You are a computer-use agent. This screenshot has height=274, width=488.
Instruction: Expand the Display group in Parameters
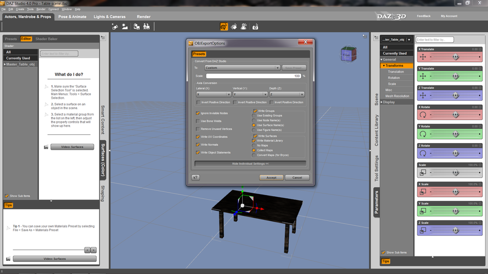coord(382,102)
